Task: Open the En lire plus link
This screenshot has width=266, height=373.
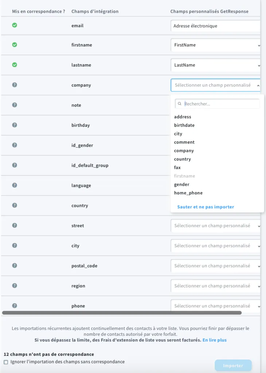Action: (214, 340)
